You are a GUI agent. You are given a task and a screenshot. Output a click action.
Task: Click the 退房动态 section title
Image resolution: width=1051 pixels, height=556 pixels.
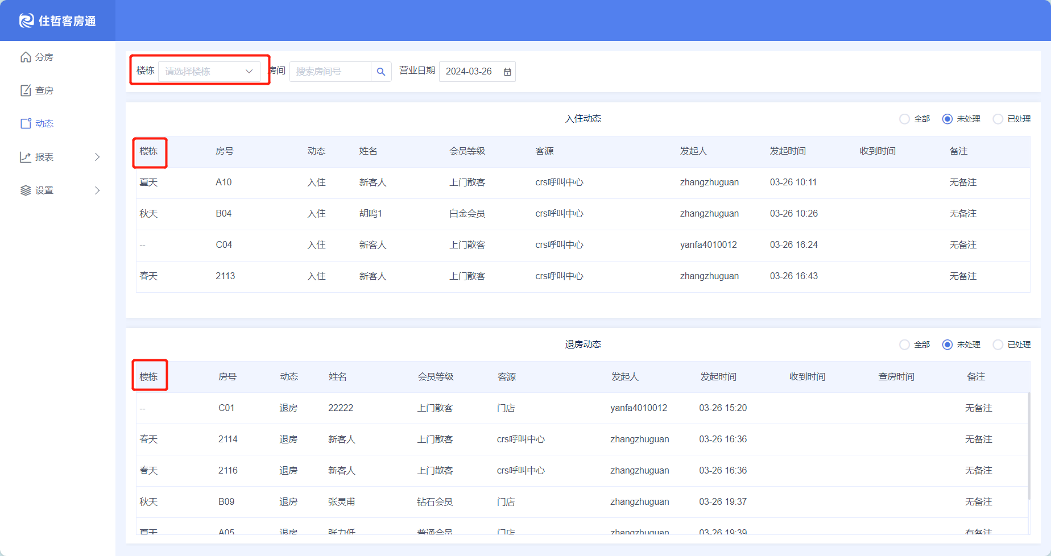583,345
